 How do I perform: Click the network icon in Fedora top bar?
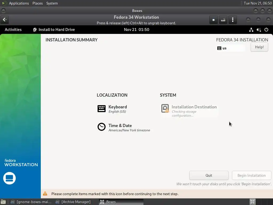251,30
